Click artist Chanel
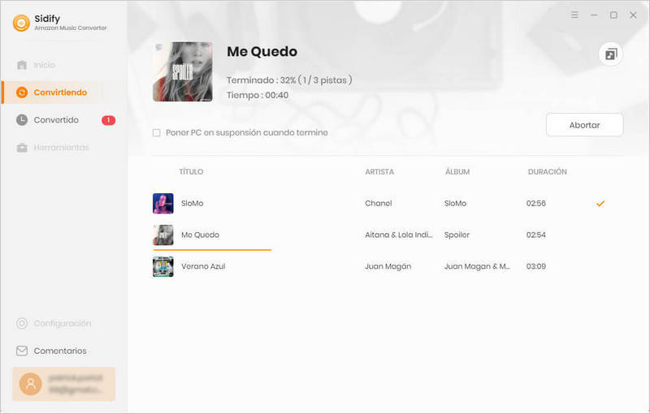Image resolution: width=650 pixels, height=414 pixels. [379, 203]
